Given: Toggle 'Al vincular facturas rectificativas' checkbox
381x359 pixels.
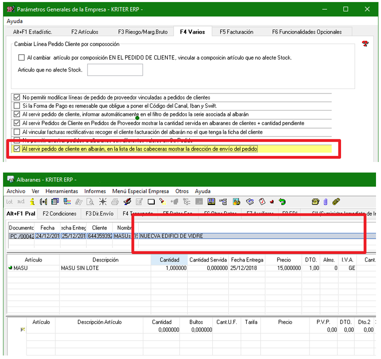Looking at the screenshot, I should coord(17,132).
